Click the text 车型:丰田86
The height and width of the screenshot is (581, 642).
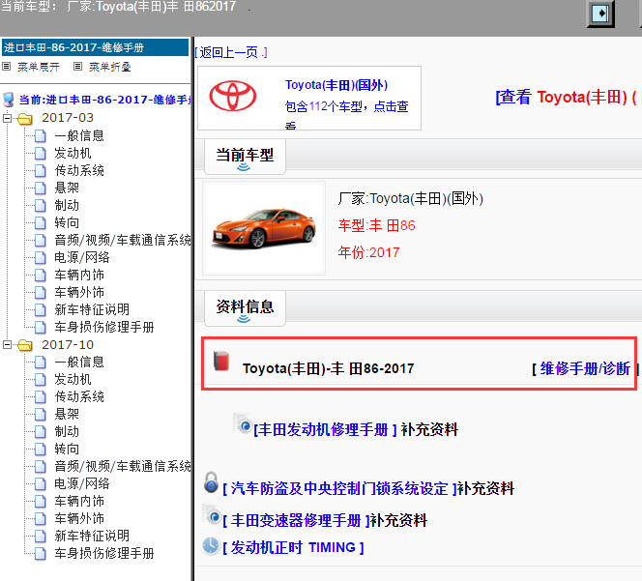point(377,225)
